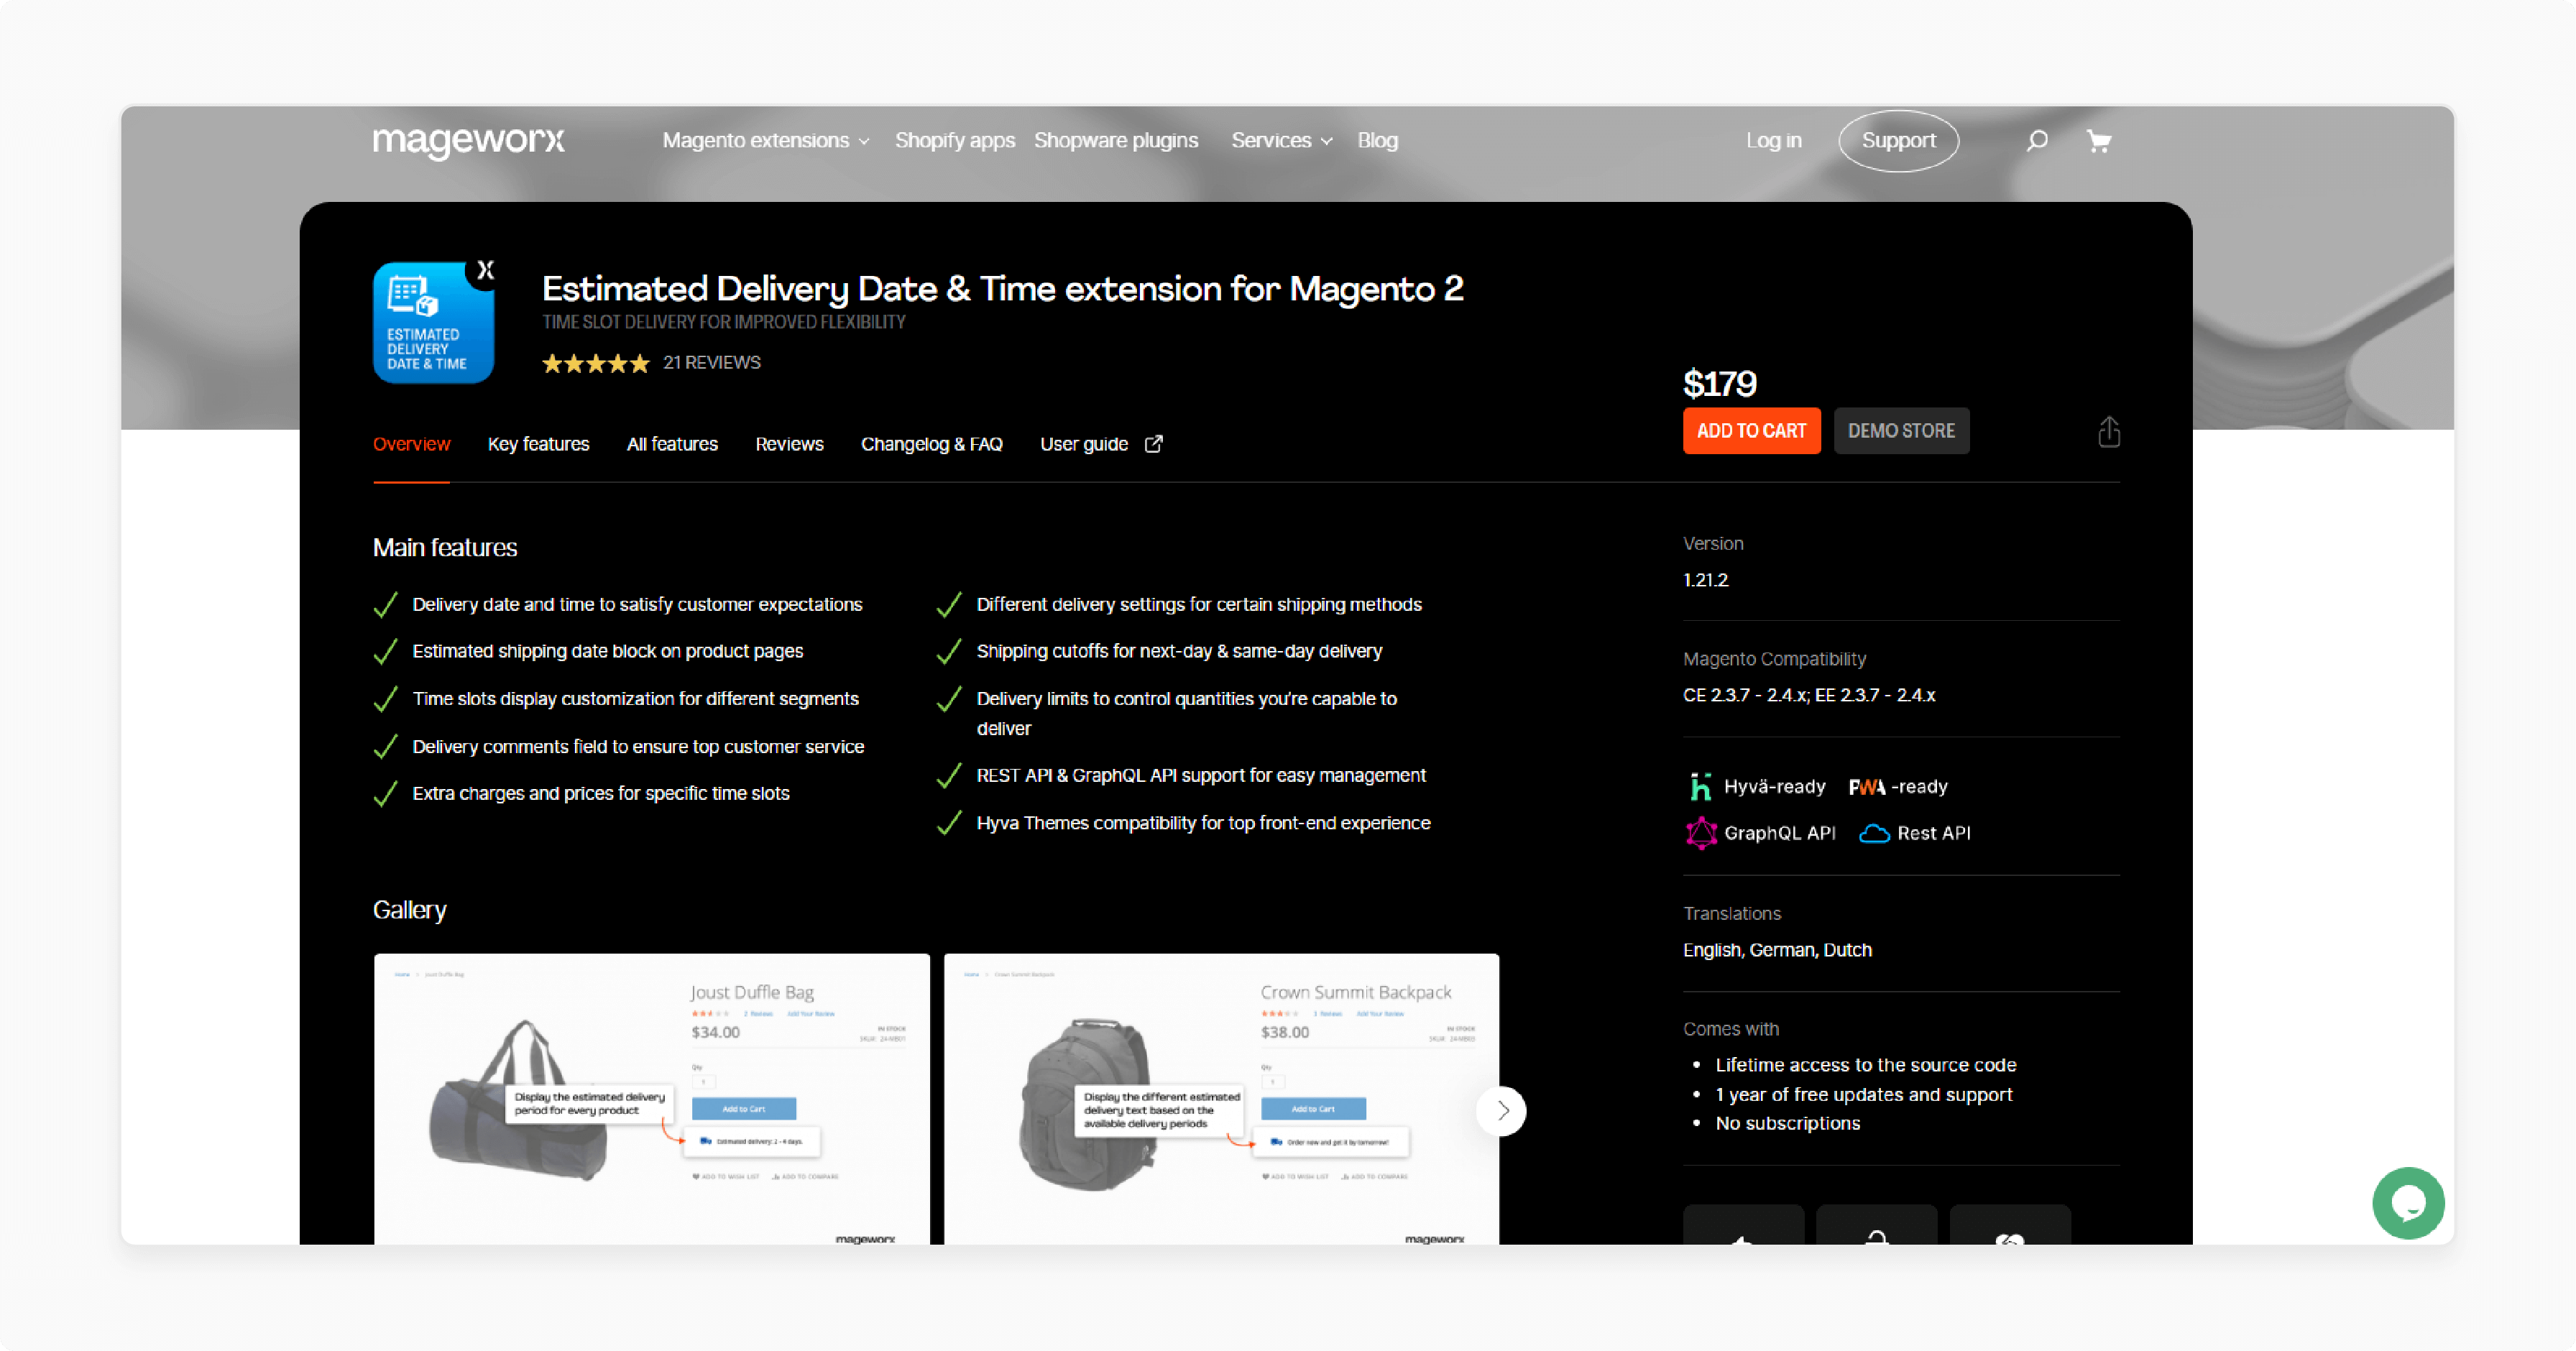Click the $179 price text

click(1720, 384)
